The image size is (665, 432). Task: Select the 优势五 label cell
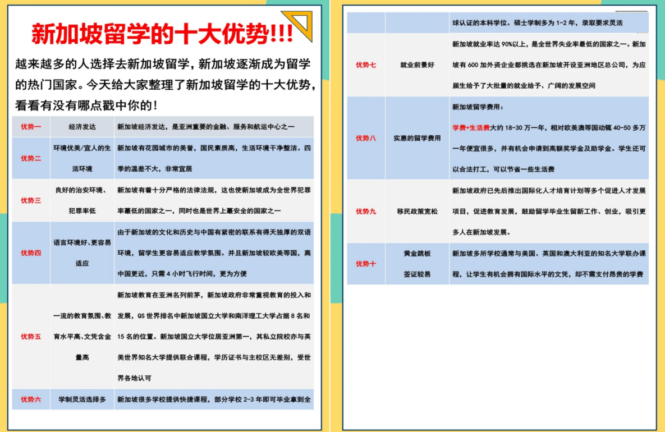pos(31,337)
